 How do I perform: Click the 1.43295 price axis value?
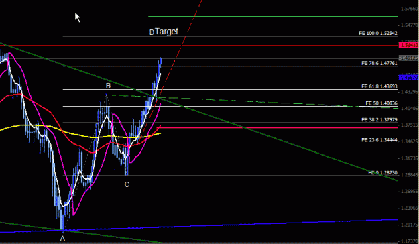[x=409, y=92]
